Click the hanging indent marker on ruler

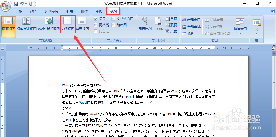click(62, 48)
